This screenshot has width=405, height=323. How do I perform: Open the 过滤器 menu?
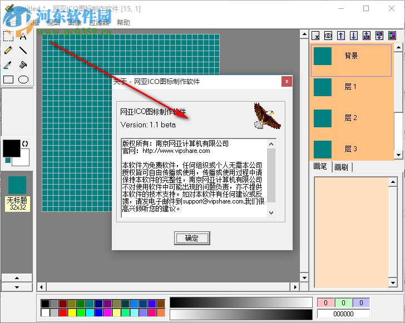(x=98, y=23)
